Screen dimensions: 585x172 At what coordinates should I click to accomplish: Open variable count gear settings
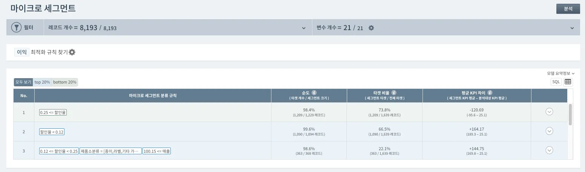(371, 28)
